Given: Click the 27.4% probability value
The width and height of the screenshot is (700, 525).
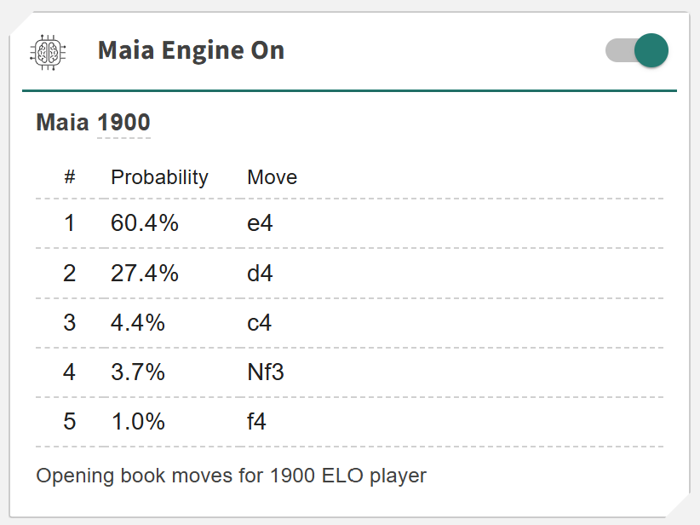Looking at the screenshot, I should pyautogui.click(x=144, y=273).
